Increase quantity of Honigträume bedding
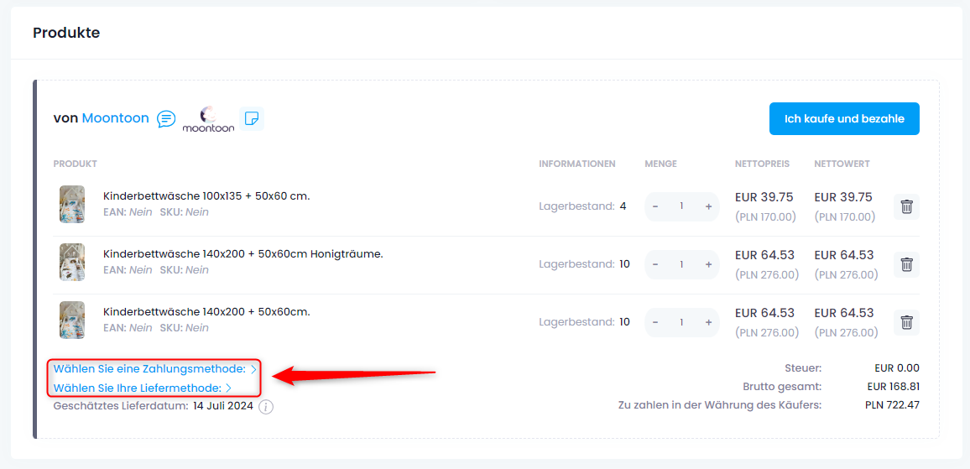Image resolution: width=970 pixels, height=469 pixels. coord(708,264)
